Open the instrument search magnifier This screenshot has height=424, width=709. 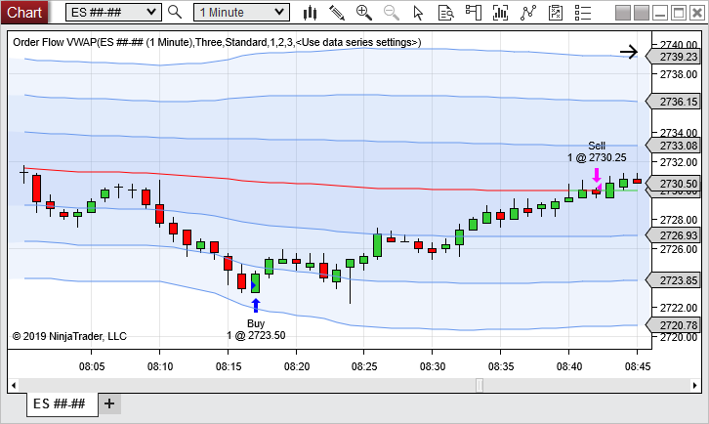(x=175, y=13)
